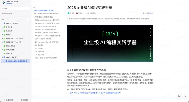Expand the TRAE IDE case library node

pos(2,42)
